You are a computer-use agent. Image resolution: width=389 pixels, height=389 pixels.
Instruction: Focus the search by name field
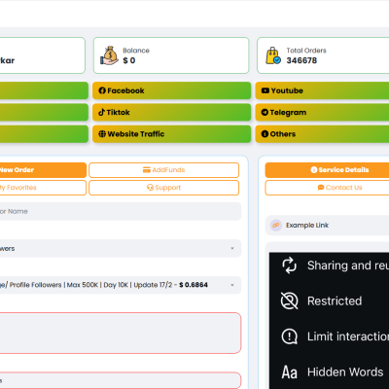[121, 211]
